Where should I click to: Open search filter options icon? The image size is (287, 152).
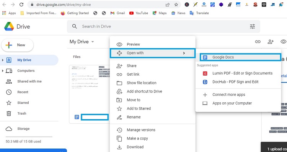[253, 26]
